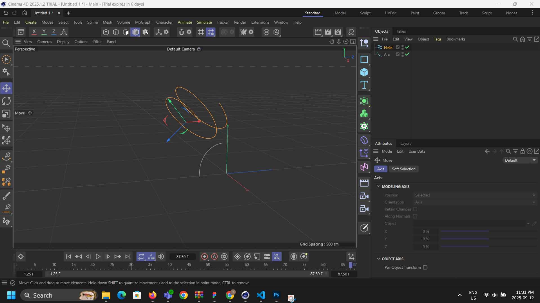The image size is (540, 303).
Task: Select the Arc object in Objects list
Action: (x=387, y=55)
